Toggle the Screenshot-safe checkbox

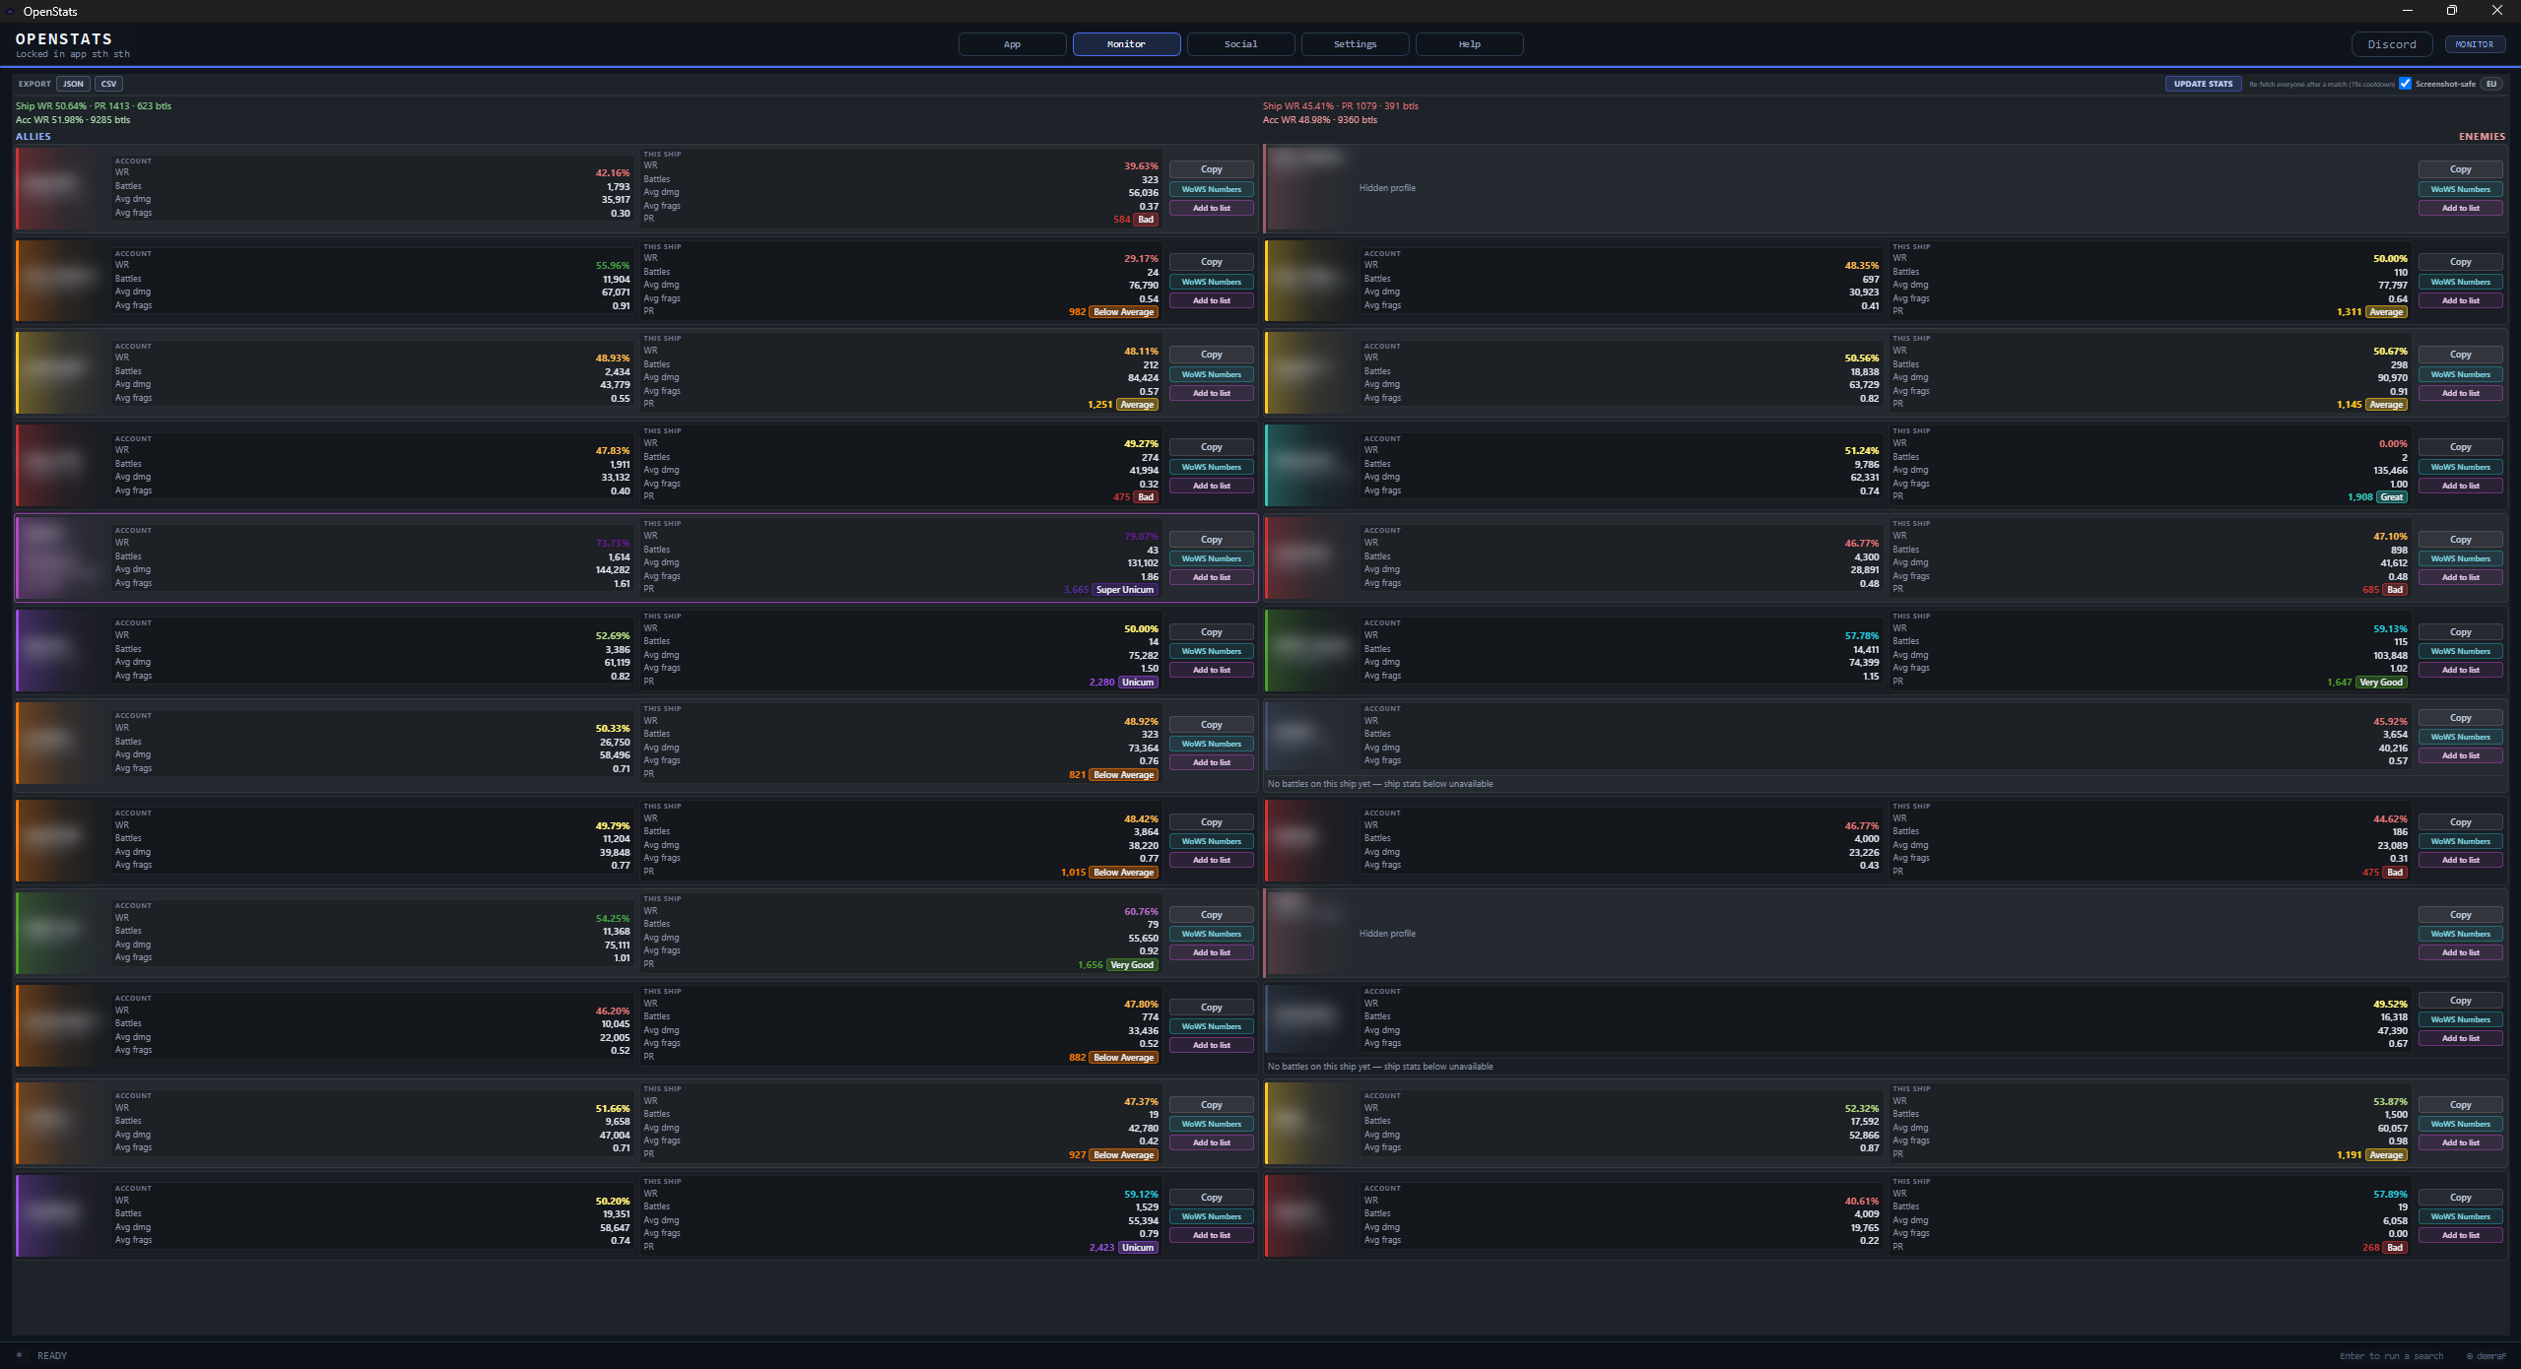2406,84
